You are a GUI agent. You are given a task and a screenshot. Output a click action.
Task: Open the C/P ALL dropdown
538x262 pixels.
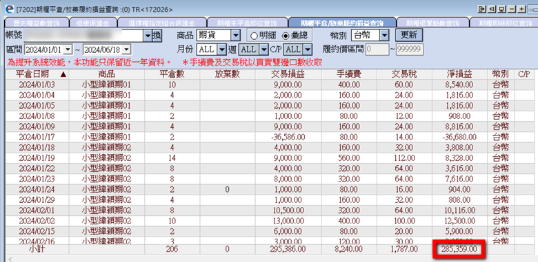tap(308, 50)
